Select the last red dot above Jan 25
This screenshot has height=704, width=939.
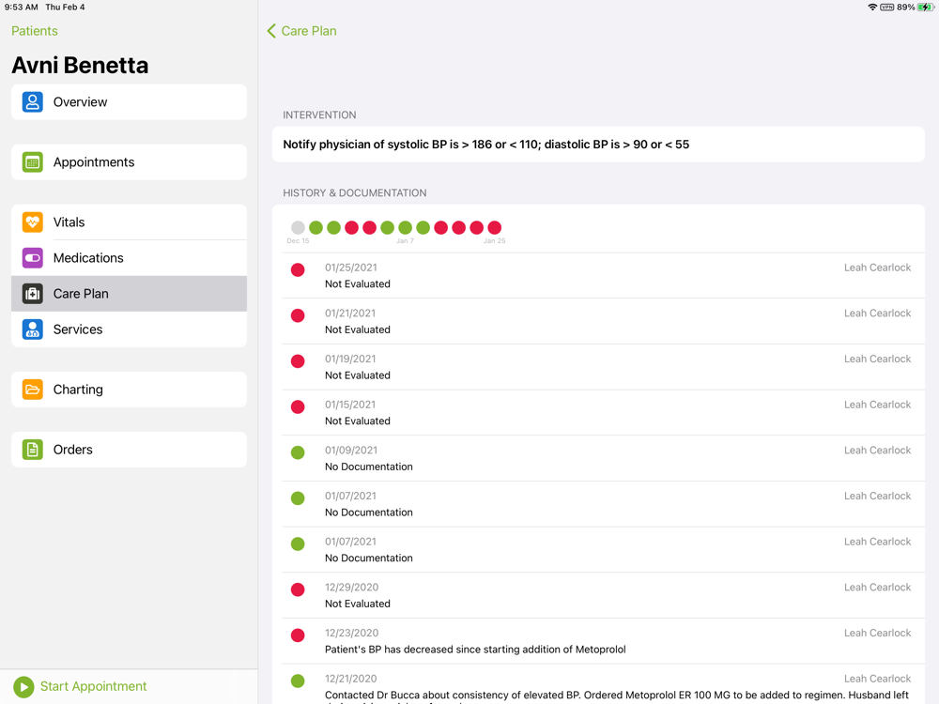[x=495, y=227]
